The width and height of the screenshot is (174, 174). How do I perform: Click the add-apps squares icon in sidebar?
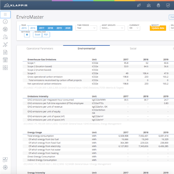point(5,160)
